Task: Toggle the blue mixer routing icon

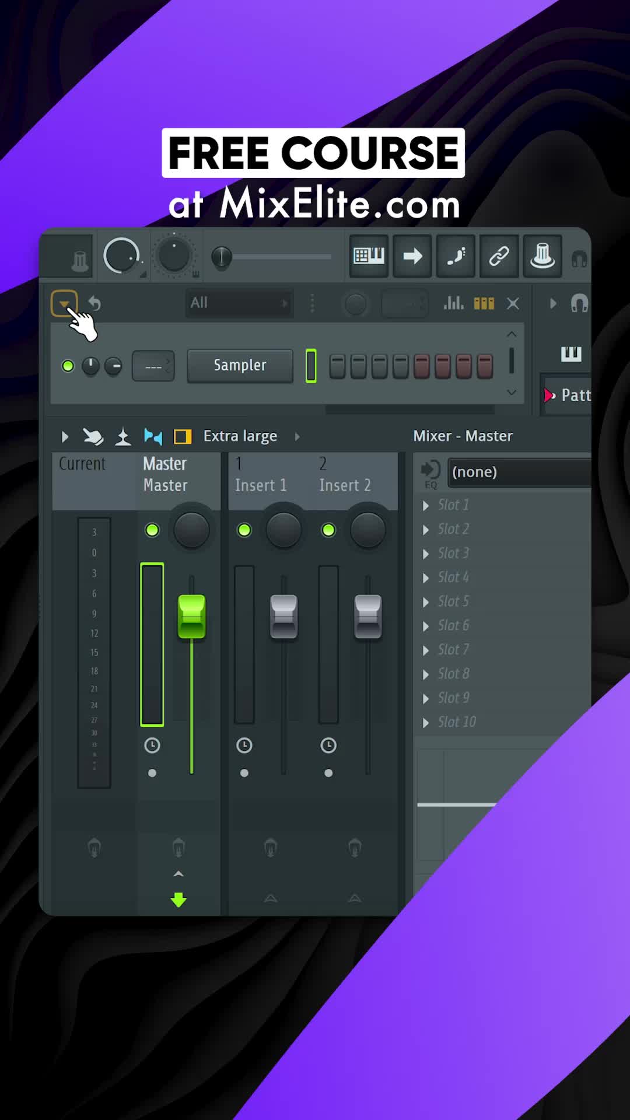Action: [x=153, y=436]
